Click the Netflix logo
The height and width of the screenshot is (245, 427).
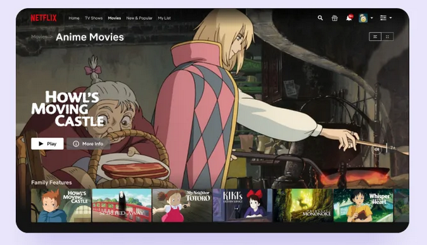(x=44, y=18)
